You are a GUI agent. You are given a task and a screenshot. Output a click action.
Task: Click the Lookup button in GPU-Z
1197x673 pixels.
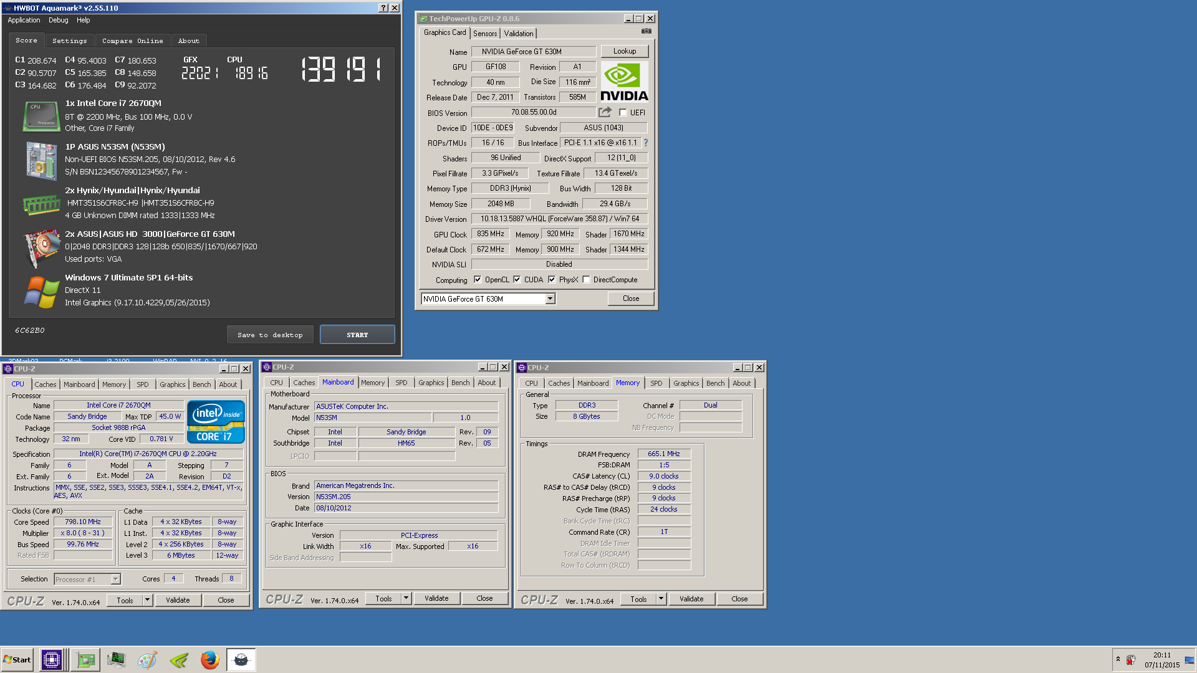(625, 51)
